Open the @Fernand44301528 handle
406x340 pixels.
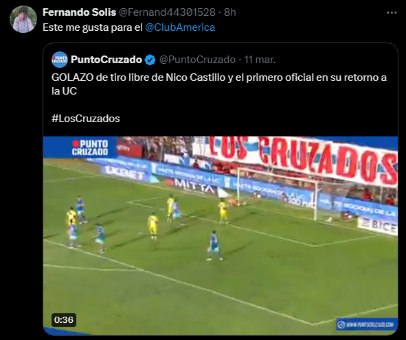[x=167, y=12]
